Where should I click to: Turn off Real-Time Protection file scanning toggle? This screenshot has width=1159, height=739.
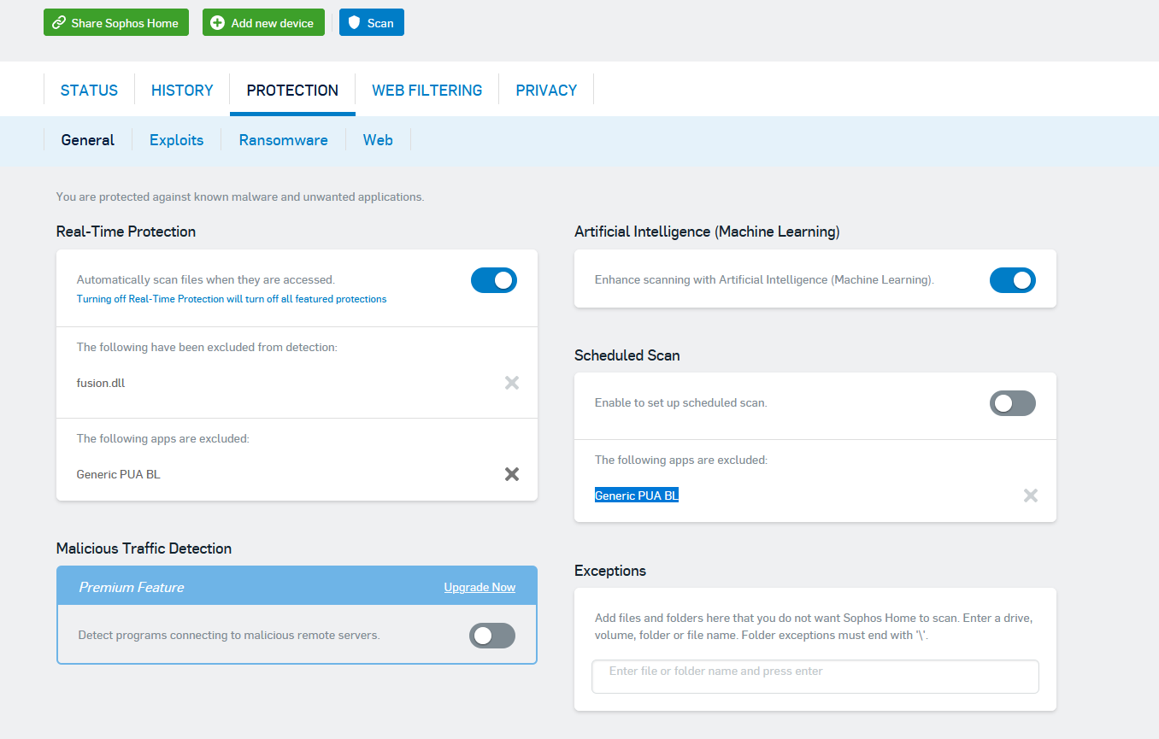tap(494, 280)
